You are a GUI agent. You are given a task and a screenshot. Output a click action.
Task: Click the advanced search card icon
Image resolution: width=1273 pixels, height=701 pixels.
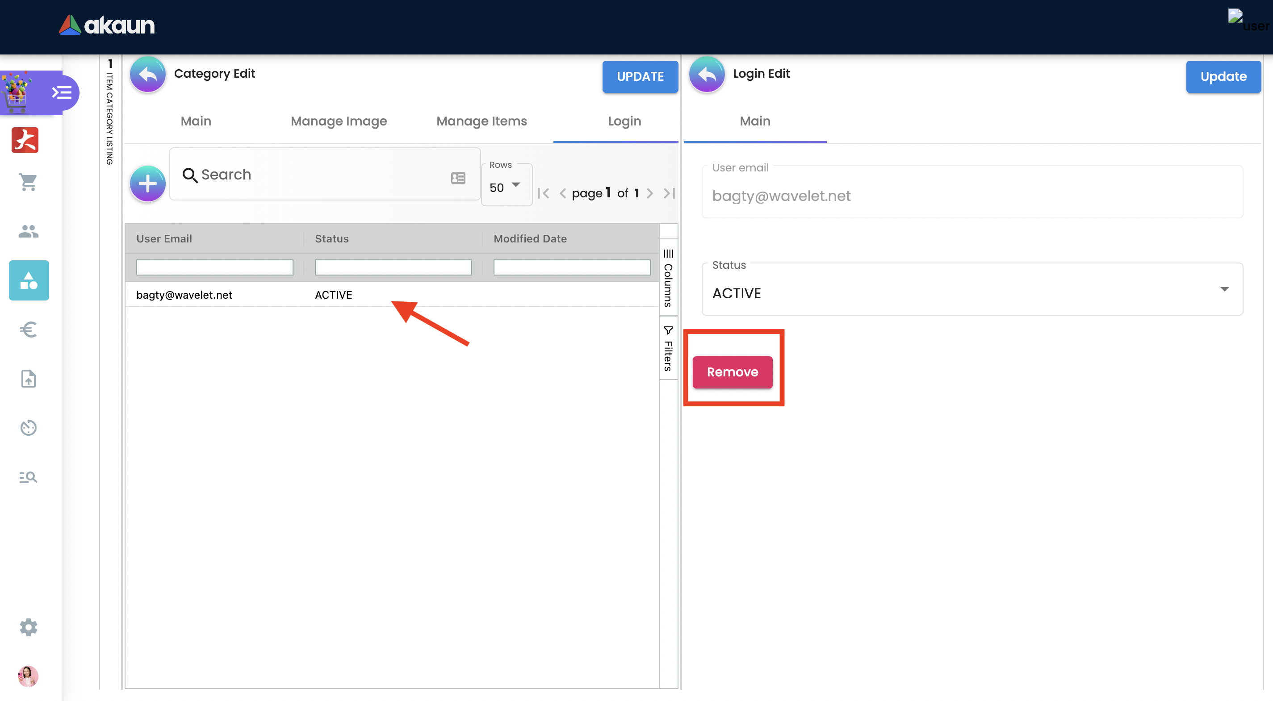coord(458,178)
